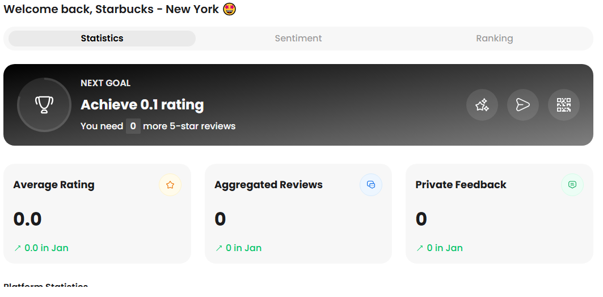Viewport: 603px width, 297px height.
Task: Click the paper plane send icon
Action: click(x=523, y=105)
